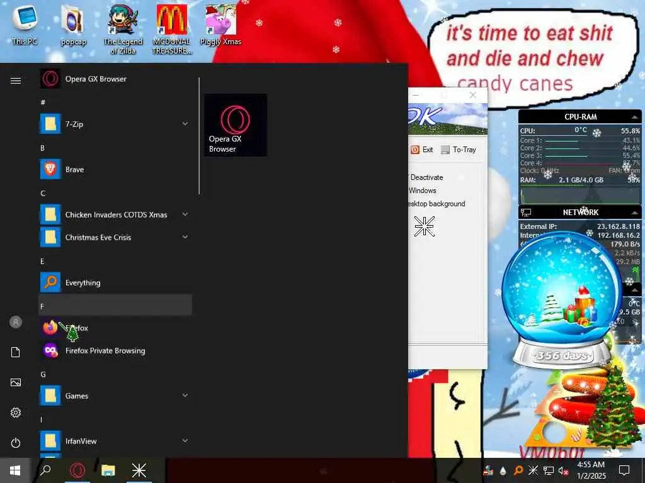Click the Everything tray icon
The image size is (645, 483).
(518, 470)
